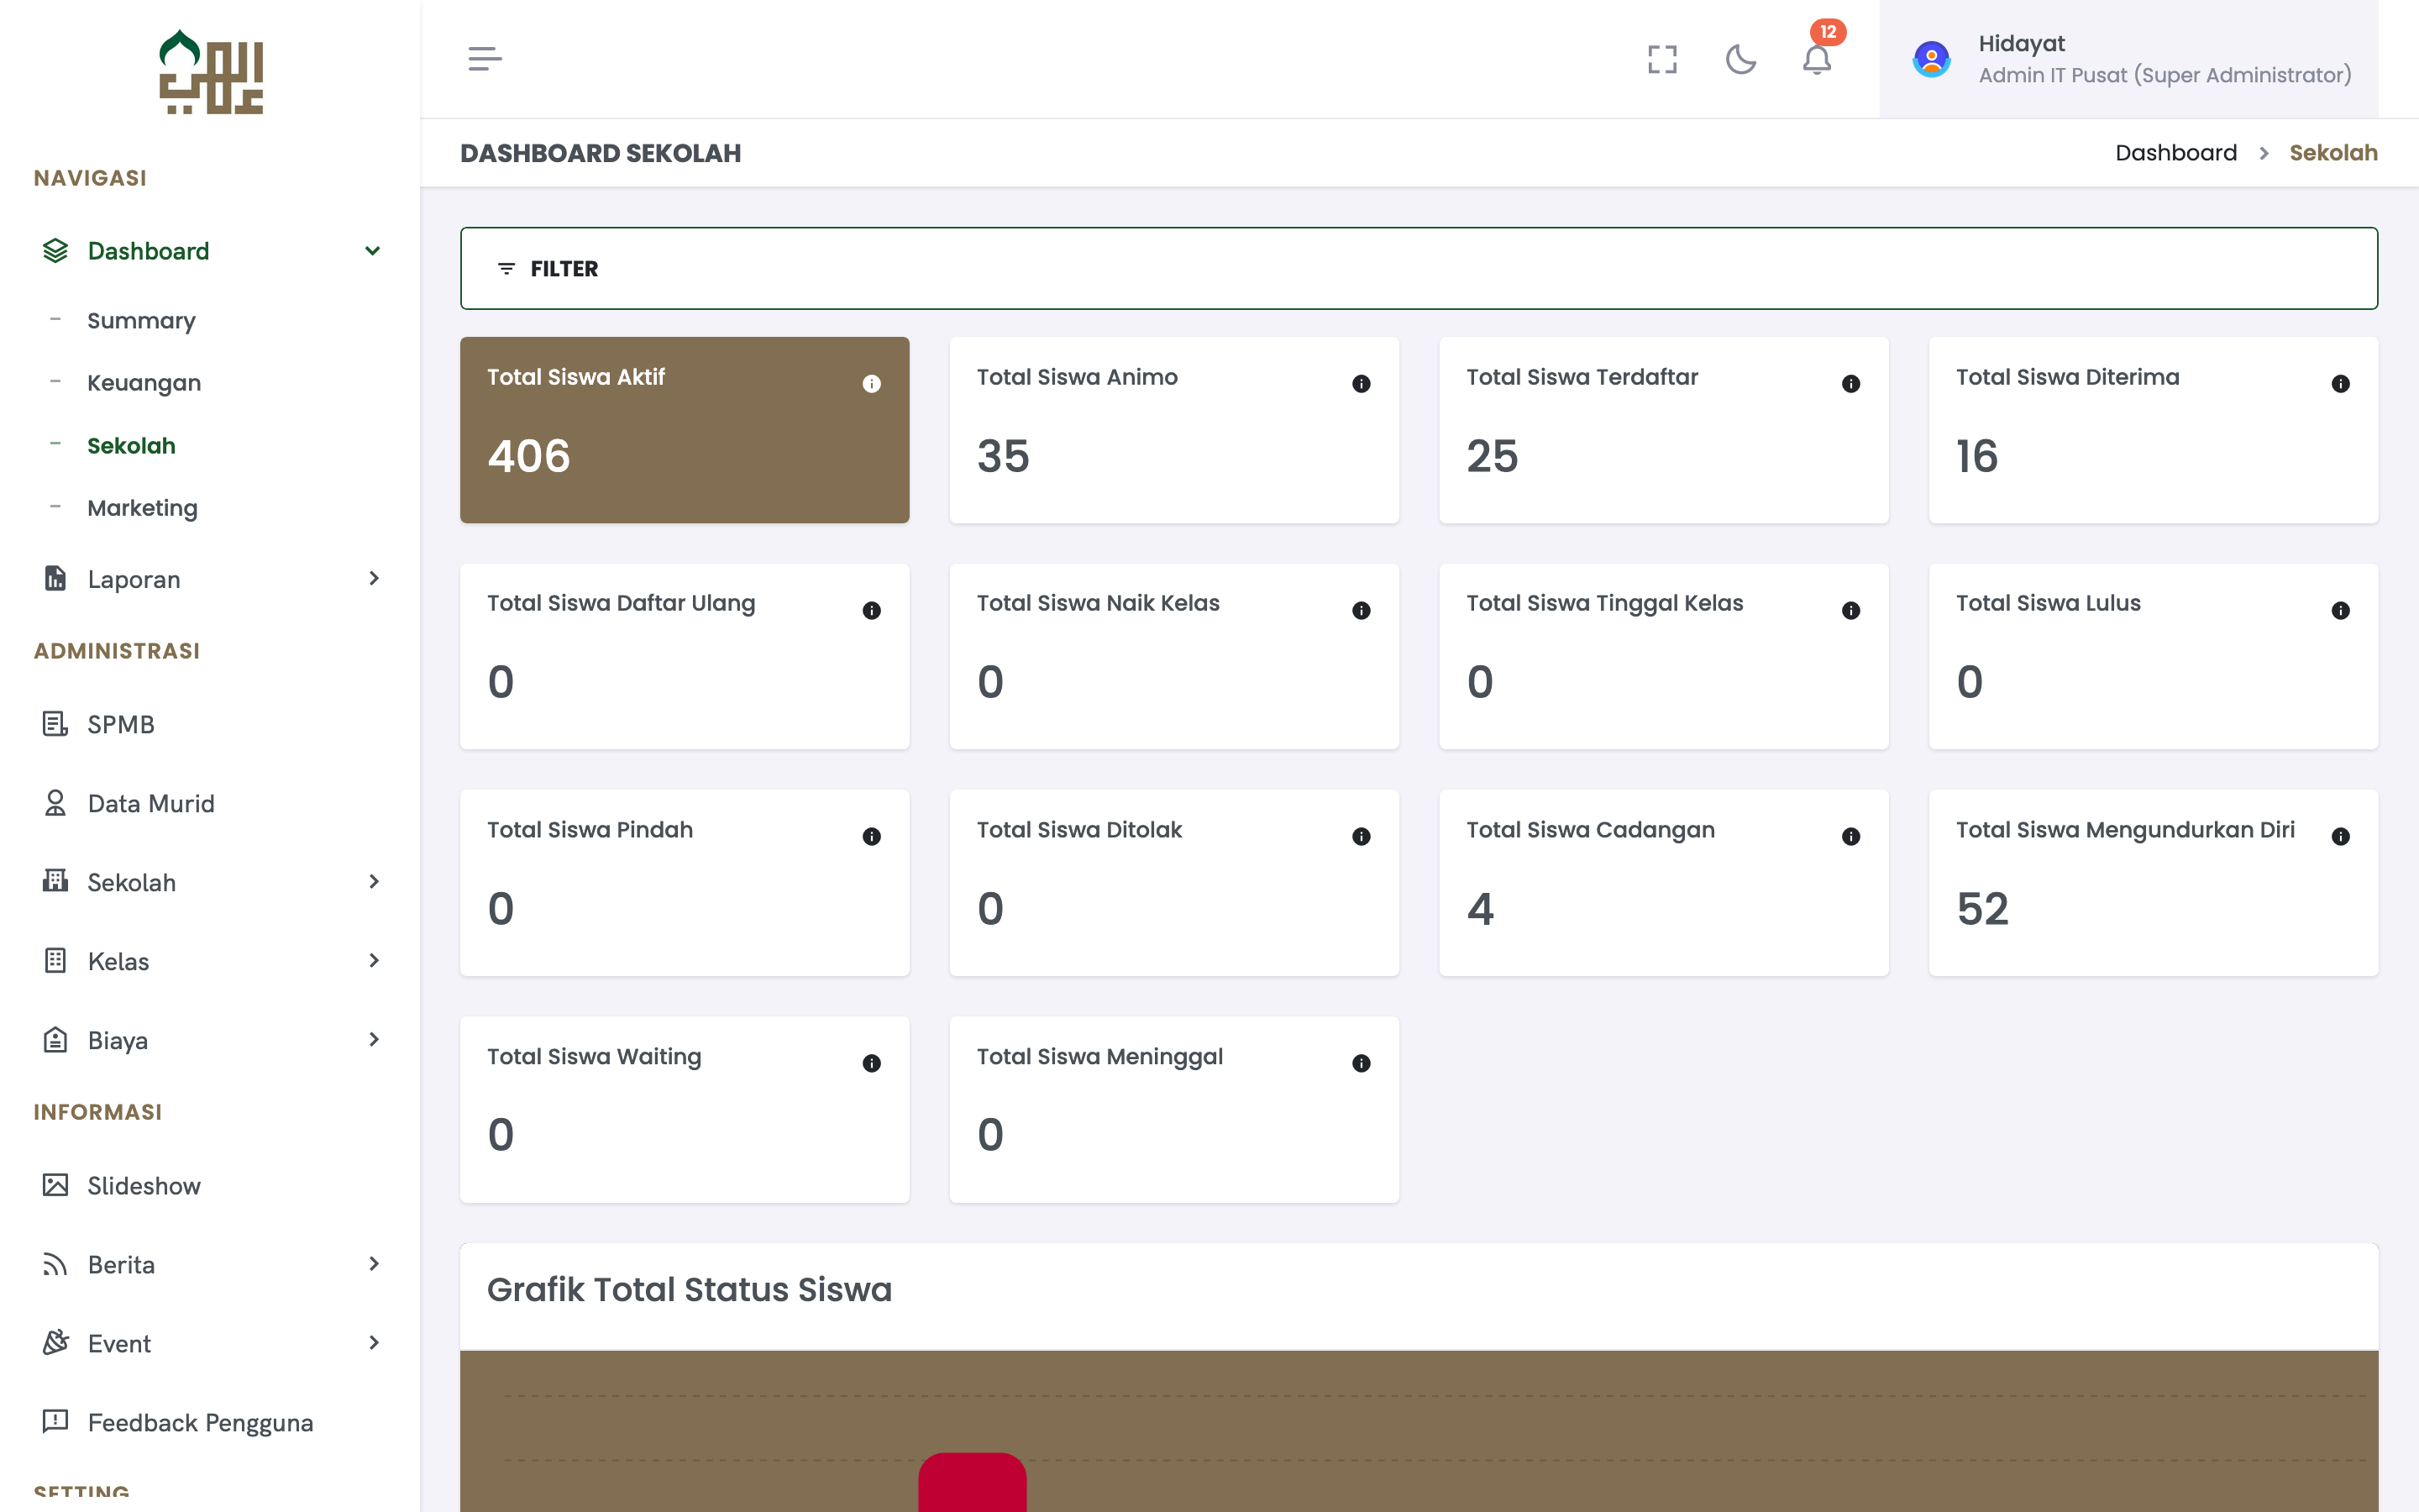Click the info icon on Total Siswa Daftar Ulang
2419x1512 pixels.
click(x=872, y=611)
